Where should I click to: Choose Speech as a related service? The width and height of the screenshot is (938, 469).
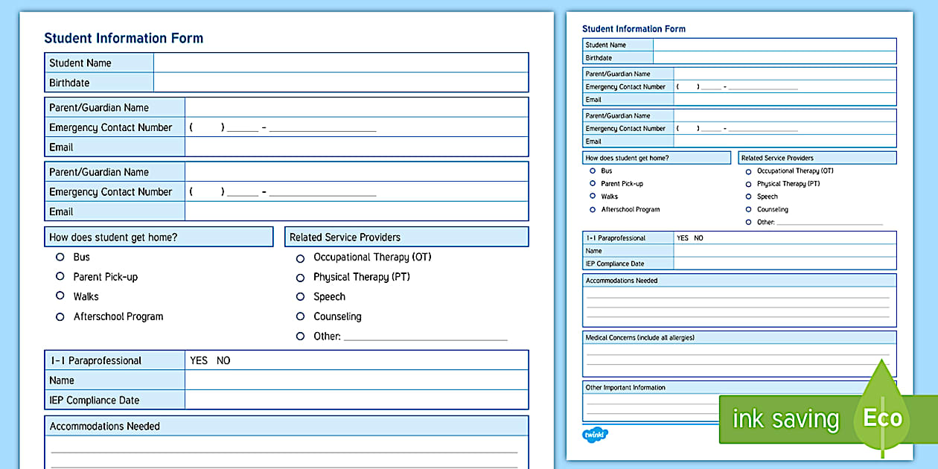pos(301,296)
